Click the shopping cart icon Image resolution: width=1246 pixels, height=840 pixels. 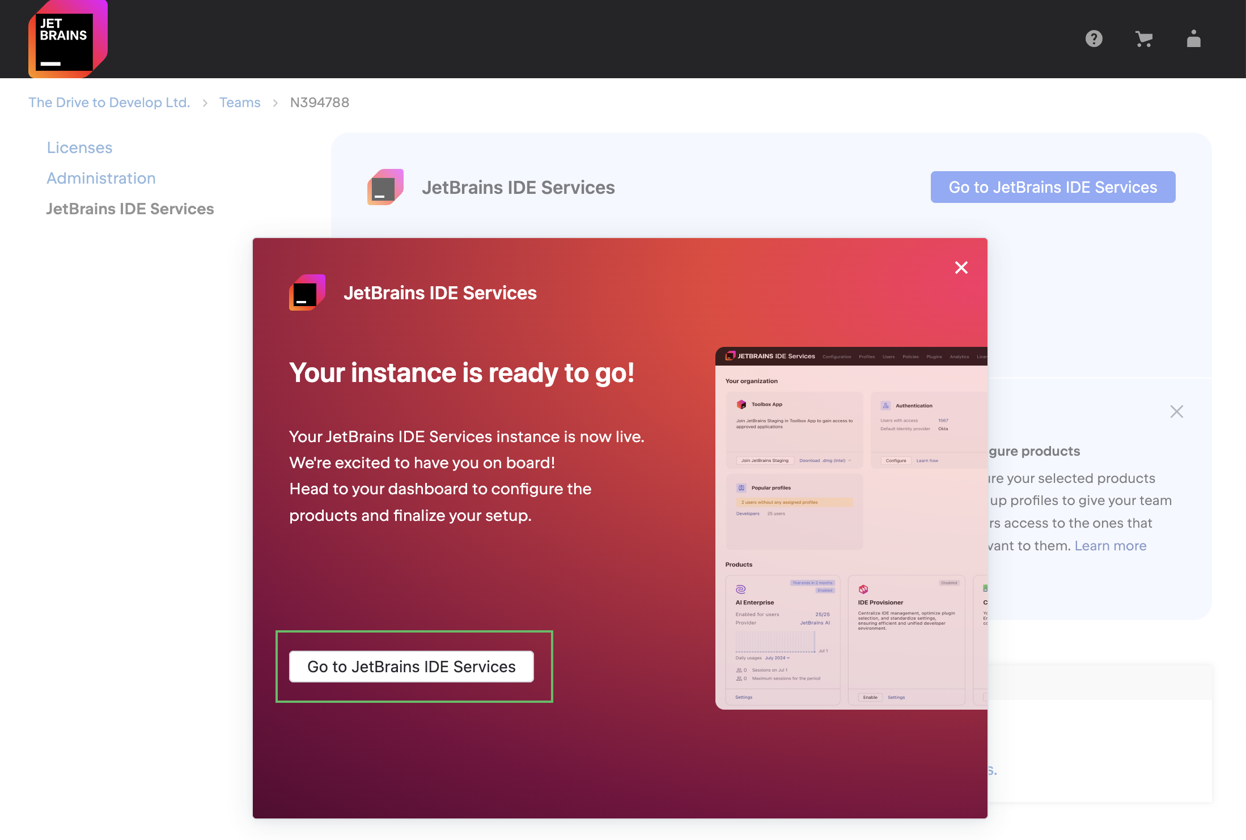(1143, 39)
